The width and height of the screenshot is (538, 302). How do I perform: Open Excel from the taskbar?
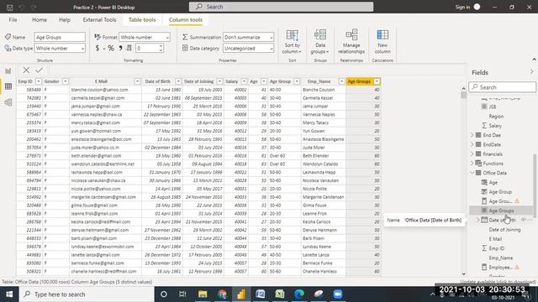coord(280,294)
